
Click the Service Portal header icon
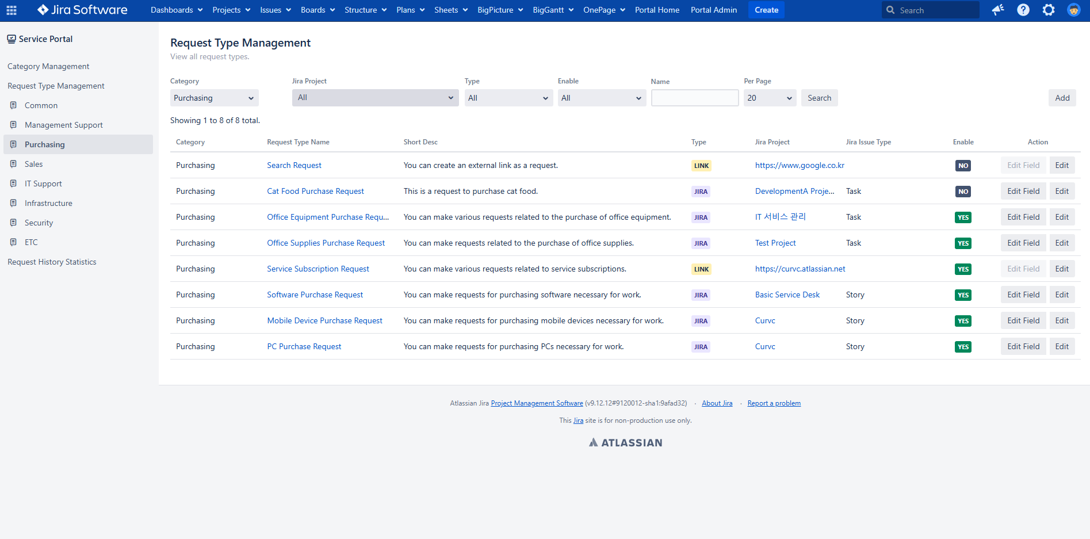click(12, 39)
